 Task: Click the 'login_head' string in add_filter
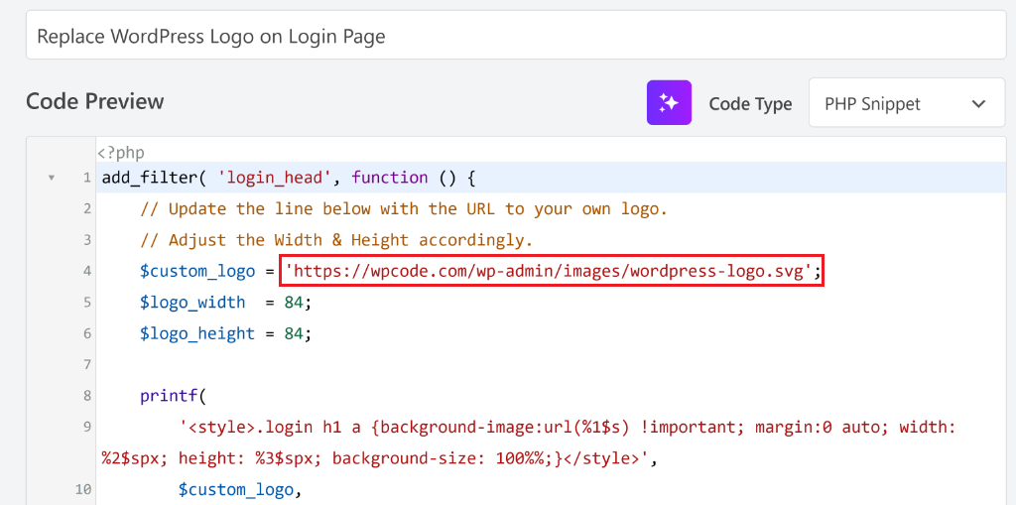(275, 178)
